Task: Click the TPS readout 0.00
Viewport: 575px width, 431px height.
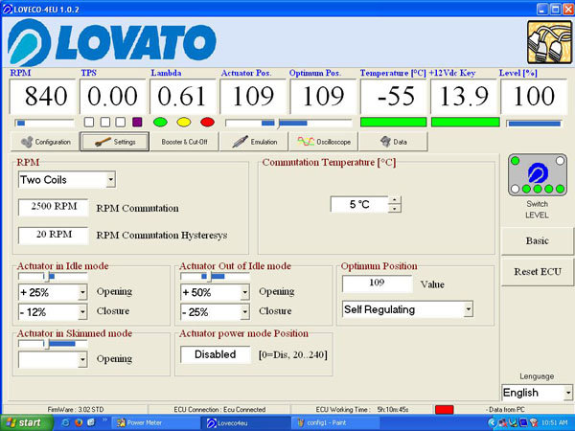Action: coord(112,97)
